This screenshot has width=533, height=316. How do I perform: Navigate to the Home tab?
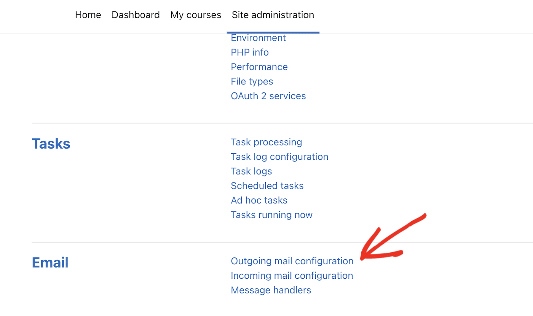88,15
